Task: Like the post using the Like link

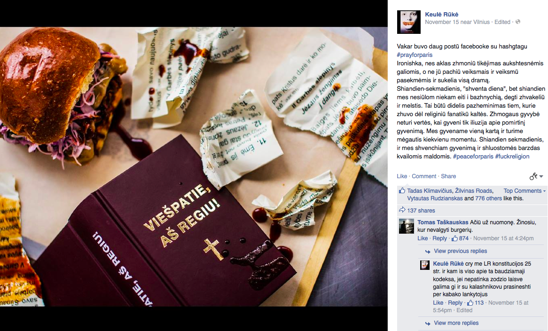Action: click(401, 176)
